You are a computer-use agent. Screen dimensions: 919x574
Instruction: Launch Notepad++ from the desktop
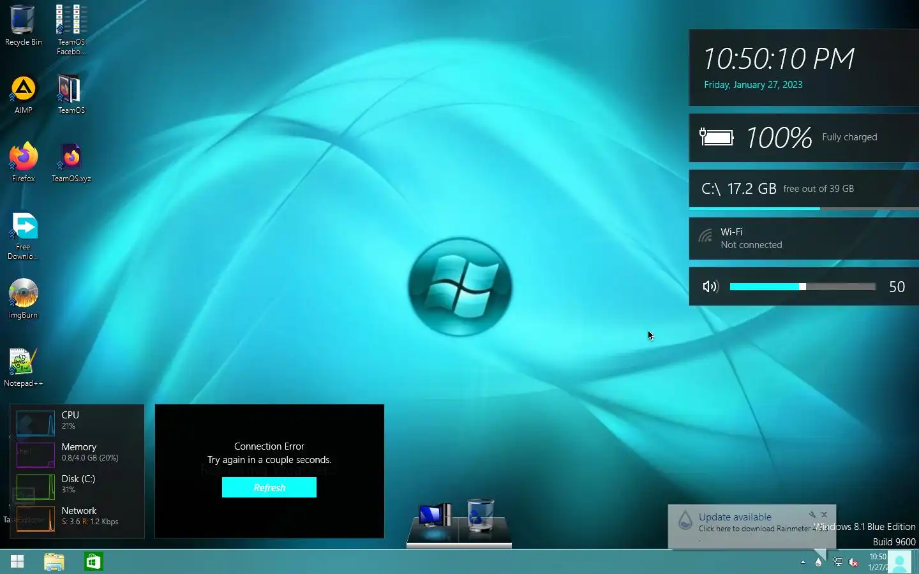(23, 367)
